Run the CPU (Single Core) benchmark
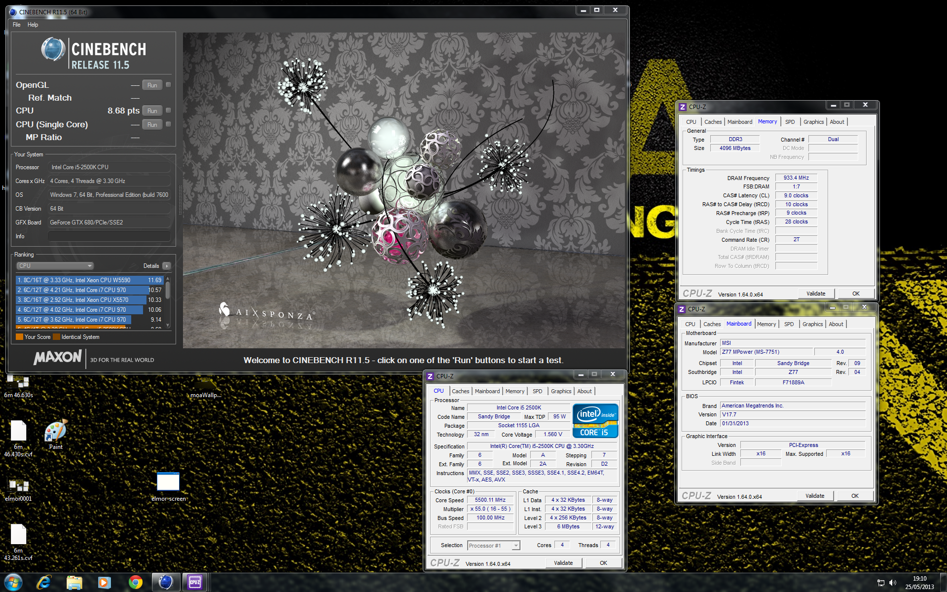 (152, 125)
